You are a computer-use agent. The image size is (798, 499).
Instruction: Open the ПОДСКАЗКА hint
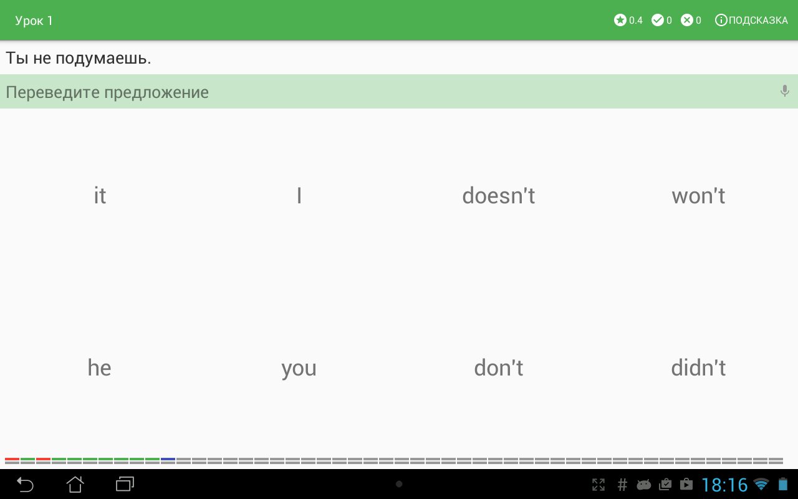pos(751,21)
